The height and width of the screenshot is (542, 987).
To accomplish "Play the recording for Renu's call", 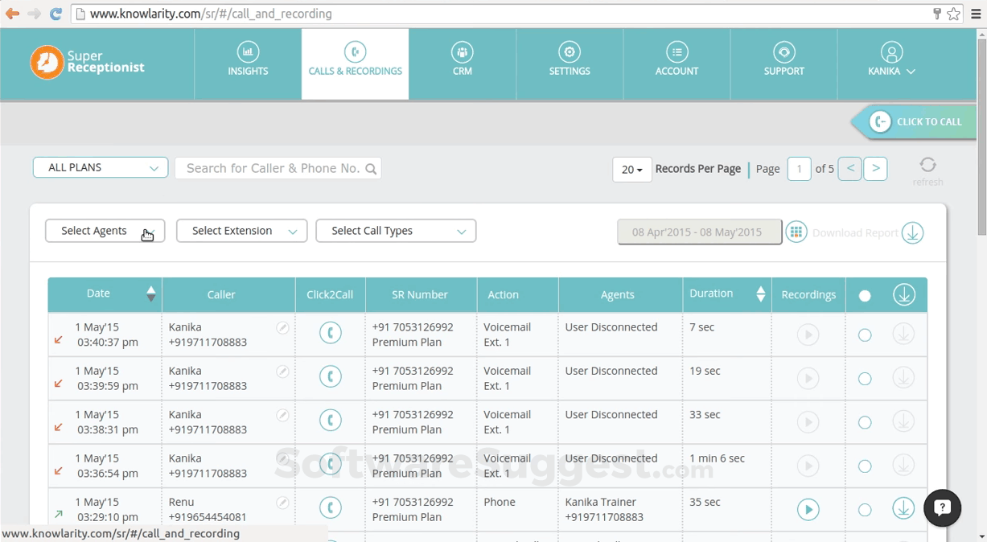I will [808, 509].
